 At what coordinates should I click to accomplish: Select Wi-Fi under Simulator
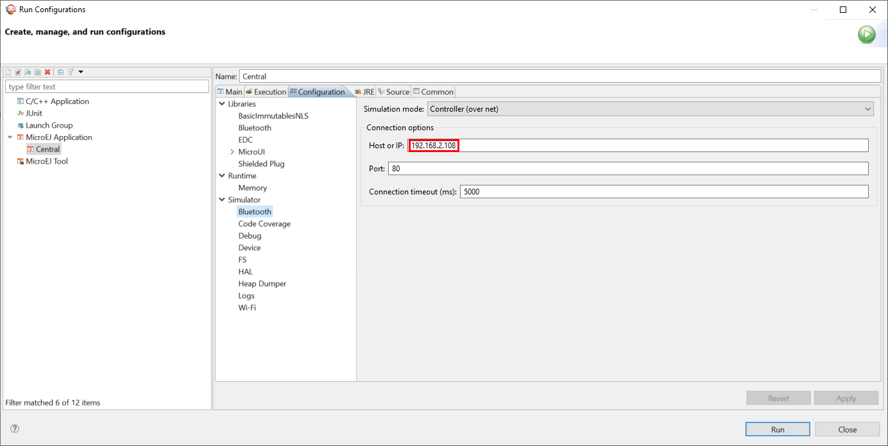click(x=247, y=307)
